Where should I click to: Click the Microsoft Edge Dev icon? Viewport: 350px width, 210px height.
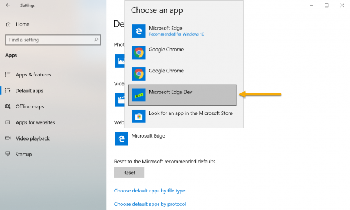pos(139,95)
